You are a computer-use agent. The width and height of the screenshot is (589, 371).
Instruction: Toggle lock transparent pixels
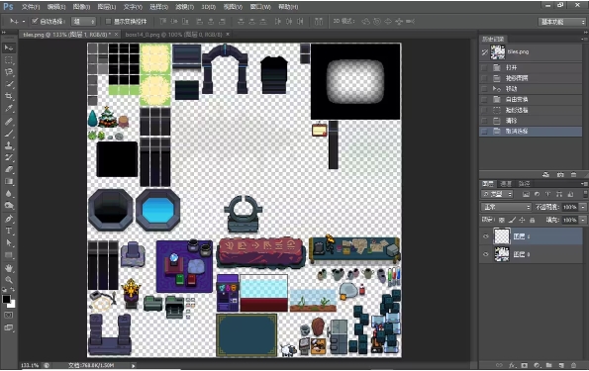(x=502, y=220)
